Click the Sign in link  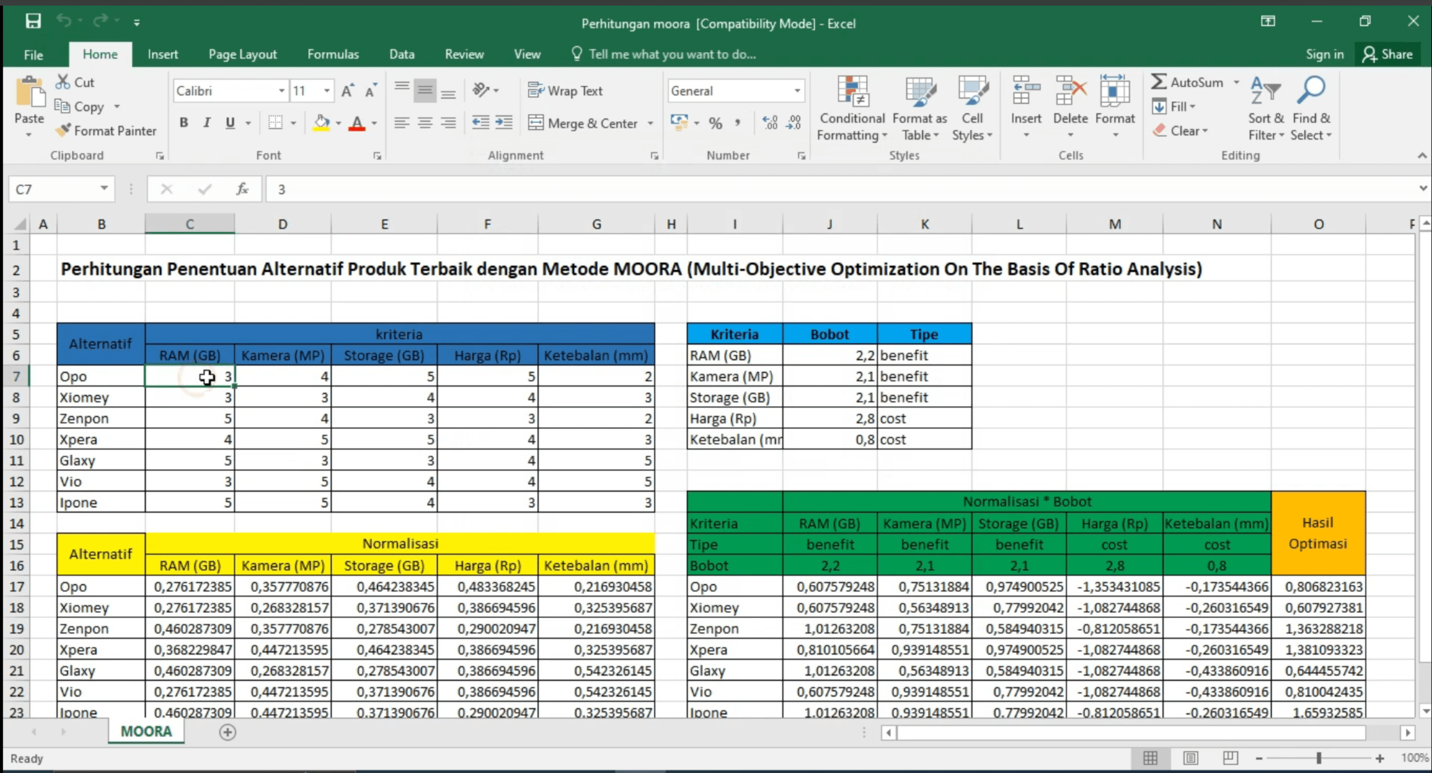(x=1325, y=54)
